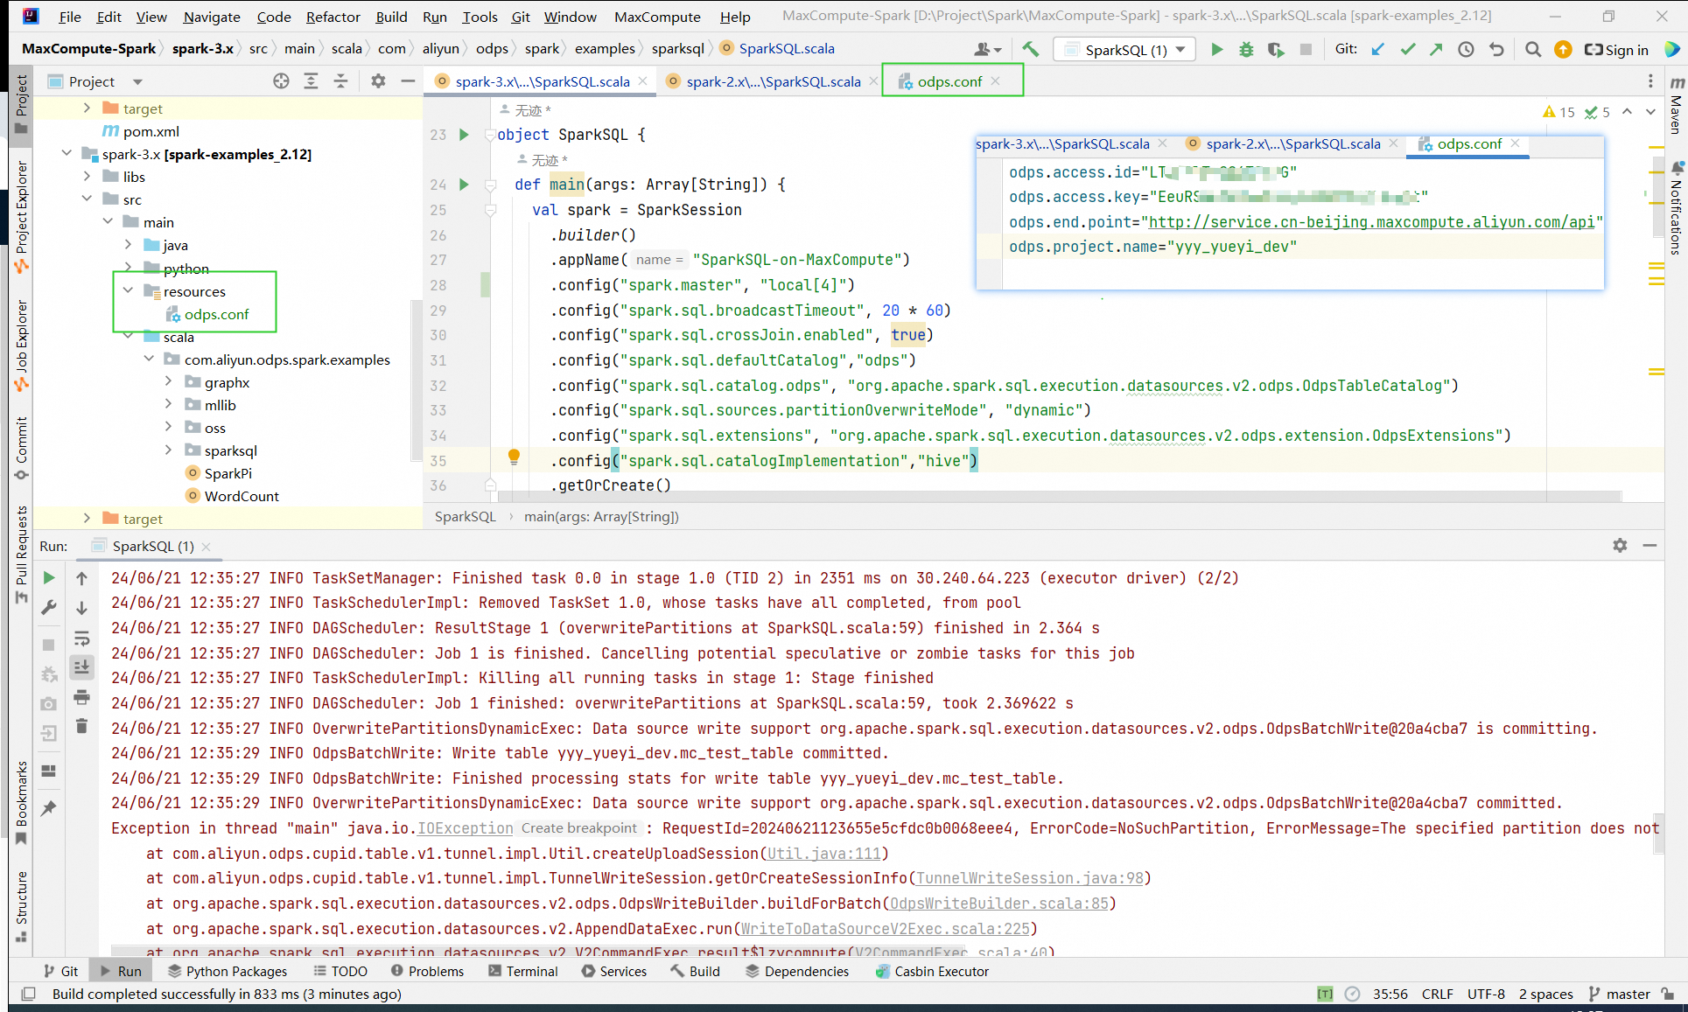Image resolution: width=1688 pixels, height=1012 pixels.
Task: Run SparkSQL with the green play button
Action: coord(1216,50)
